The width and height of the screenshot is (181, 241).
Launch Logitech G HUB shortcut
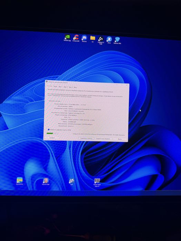point(101,40)
